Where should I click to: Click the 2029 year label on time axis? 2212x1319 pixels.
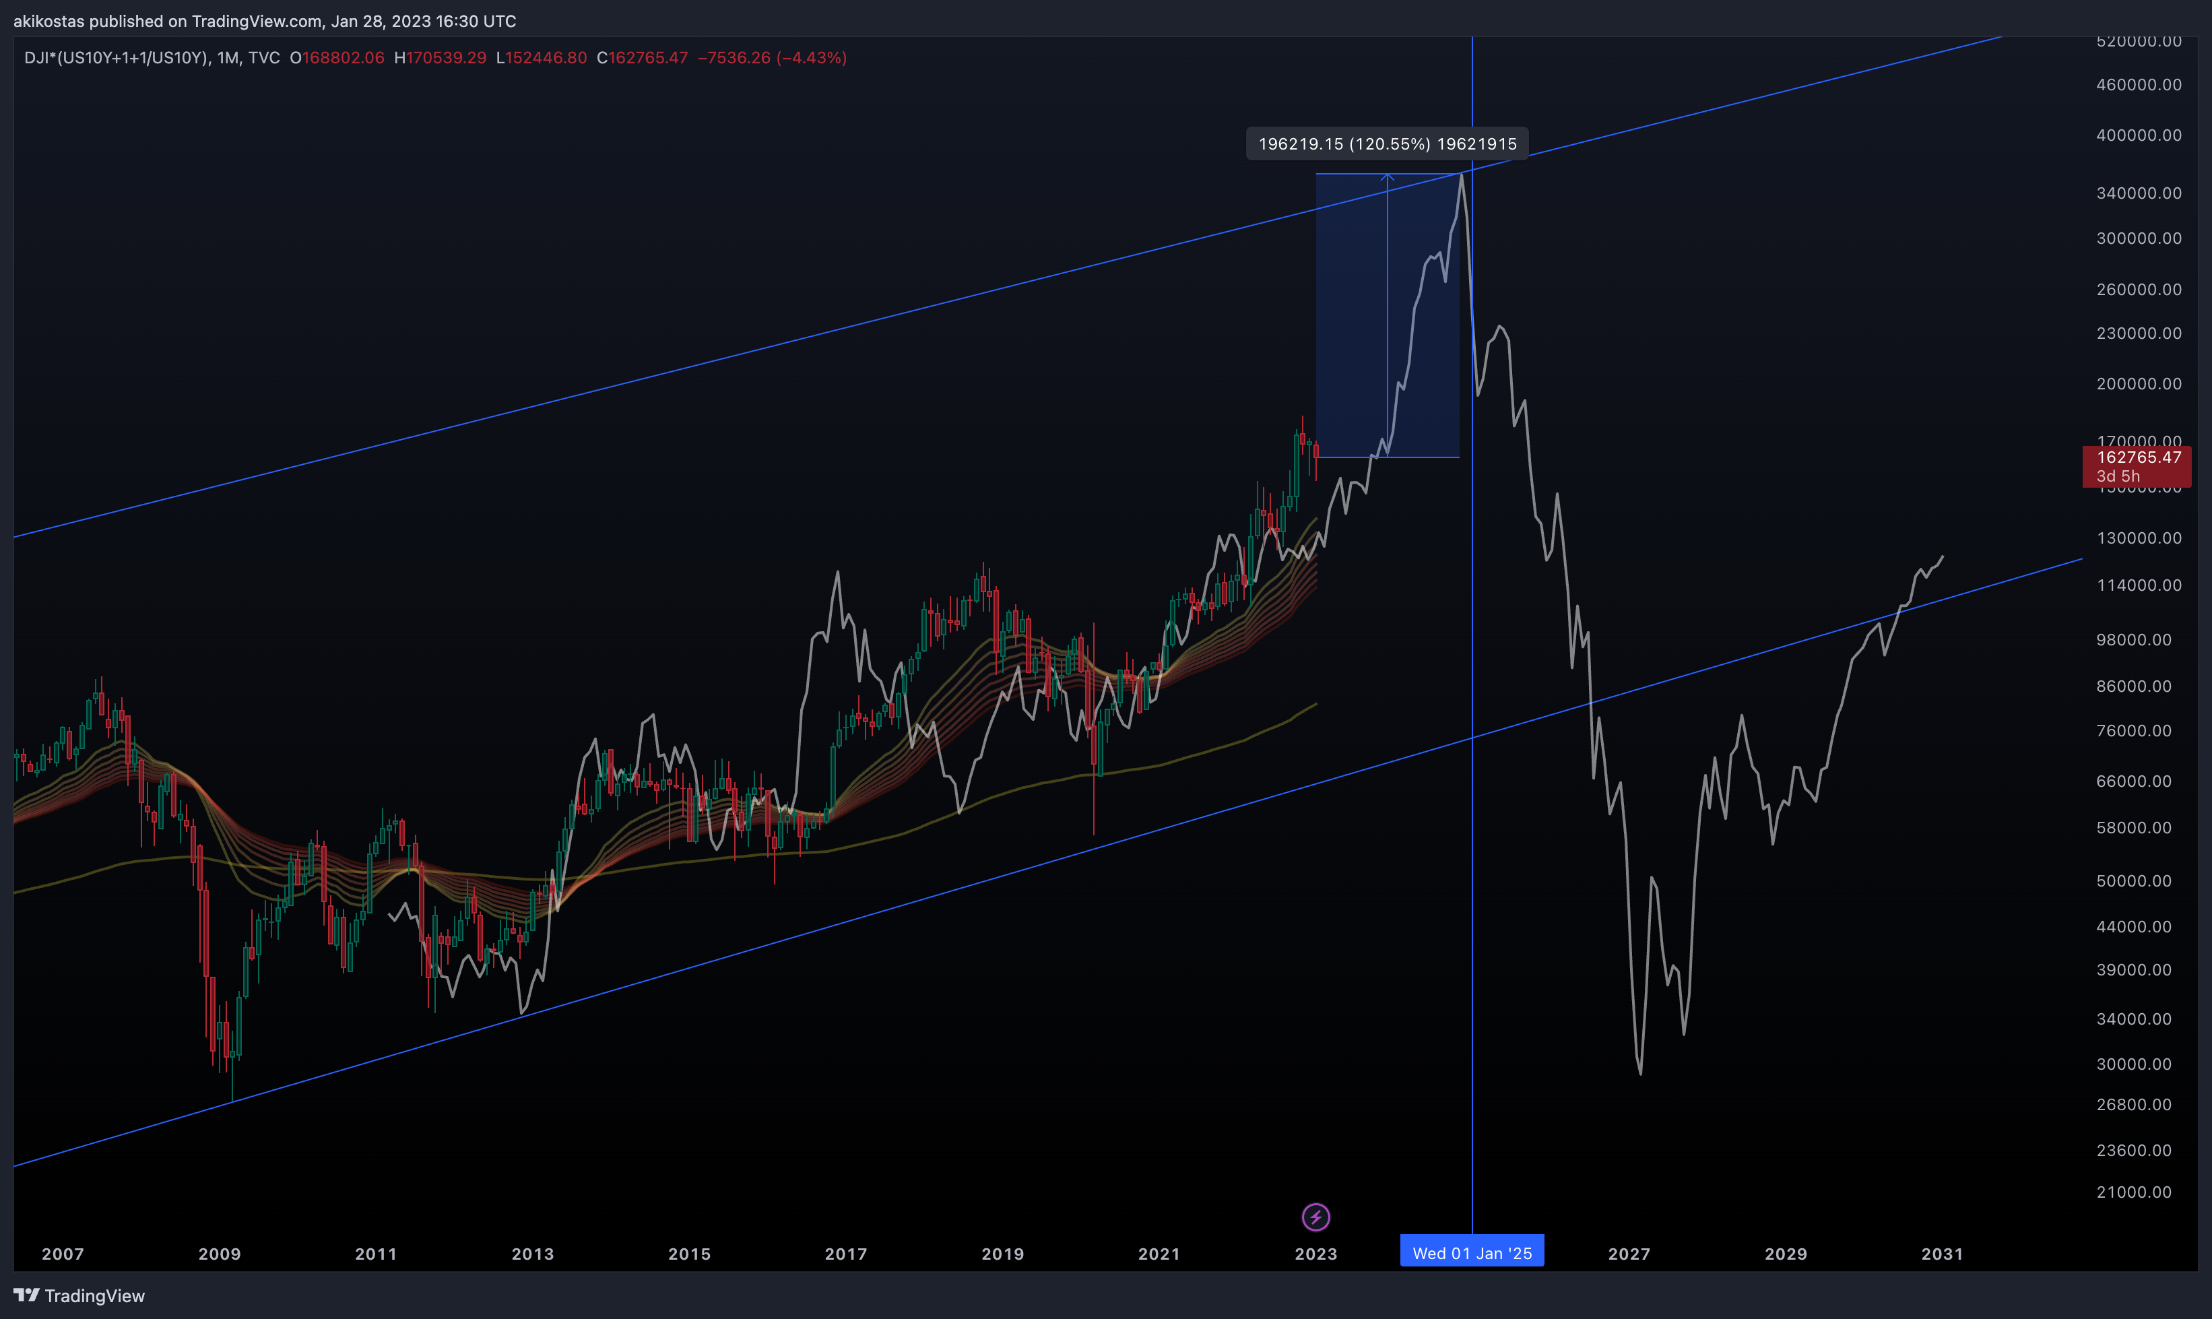[1786, 1254]
